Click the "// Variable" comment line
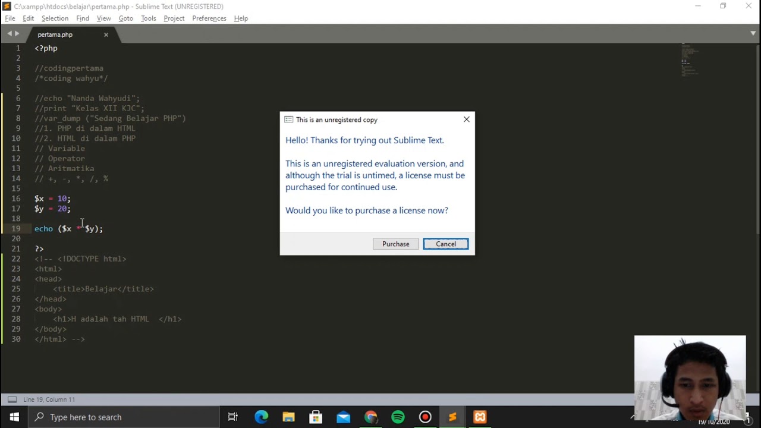This screenshot has height=428, width=761. [59, 149]
